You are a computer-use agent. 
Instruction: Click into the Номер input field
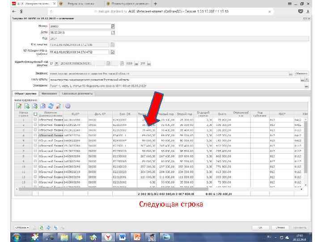pyautogui.click(x=80, y=26)
